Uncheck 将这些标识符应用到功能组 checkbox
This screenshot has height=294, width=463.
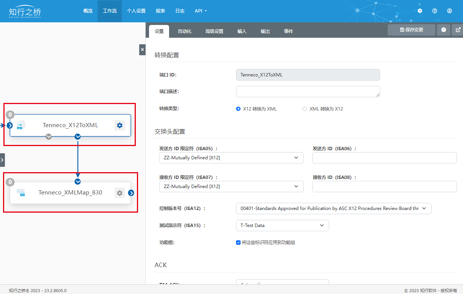(x=238, y=243)
